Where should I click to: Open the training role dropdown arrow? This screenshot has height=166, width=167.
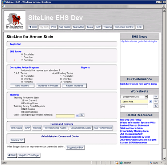(77, 116)
